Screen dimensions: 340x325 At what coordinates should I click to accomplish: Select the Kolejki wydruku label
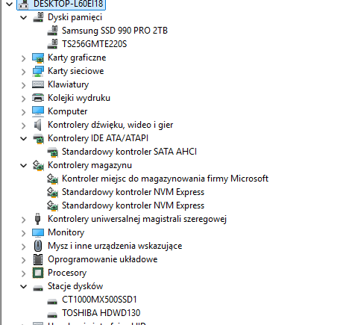pos(79,98)
